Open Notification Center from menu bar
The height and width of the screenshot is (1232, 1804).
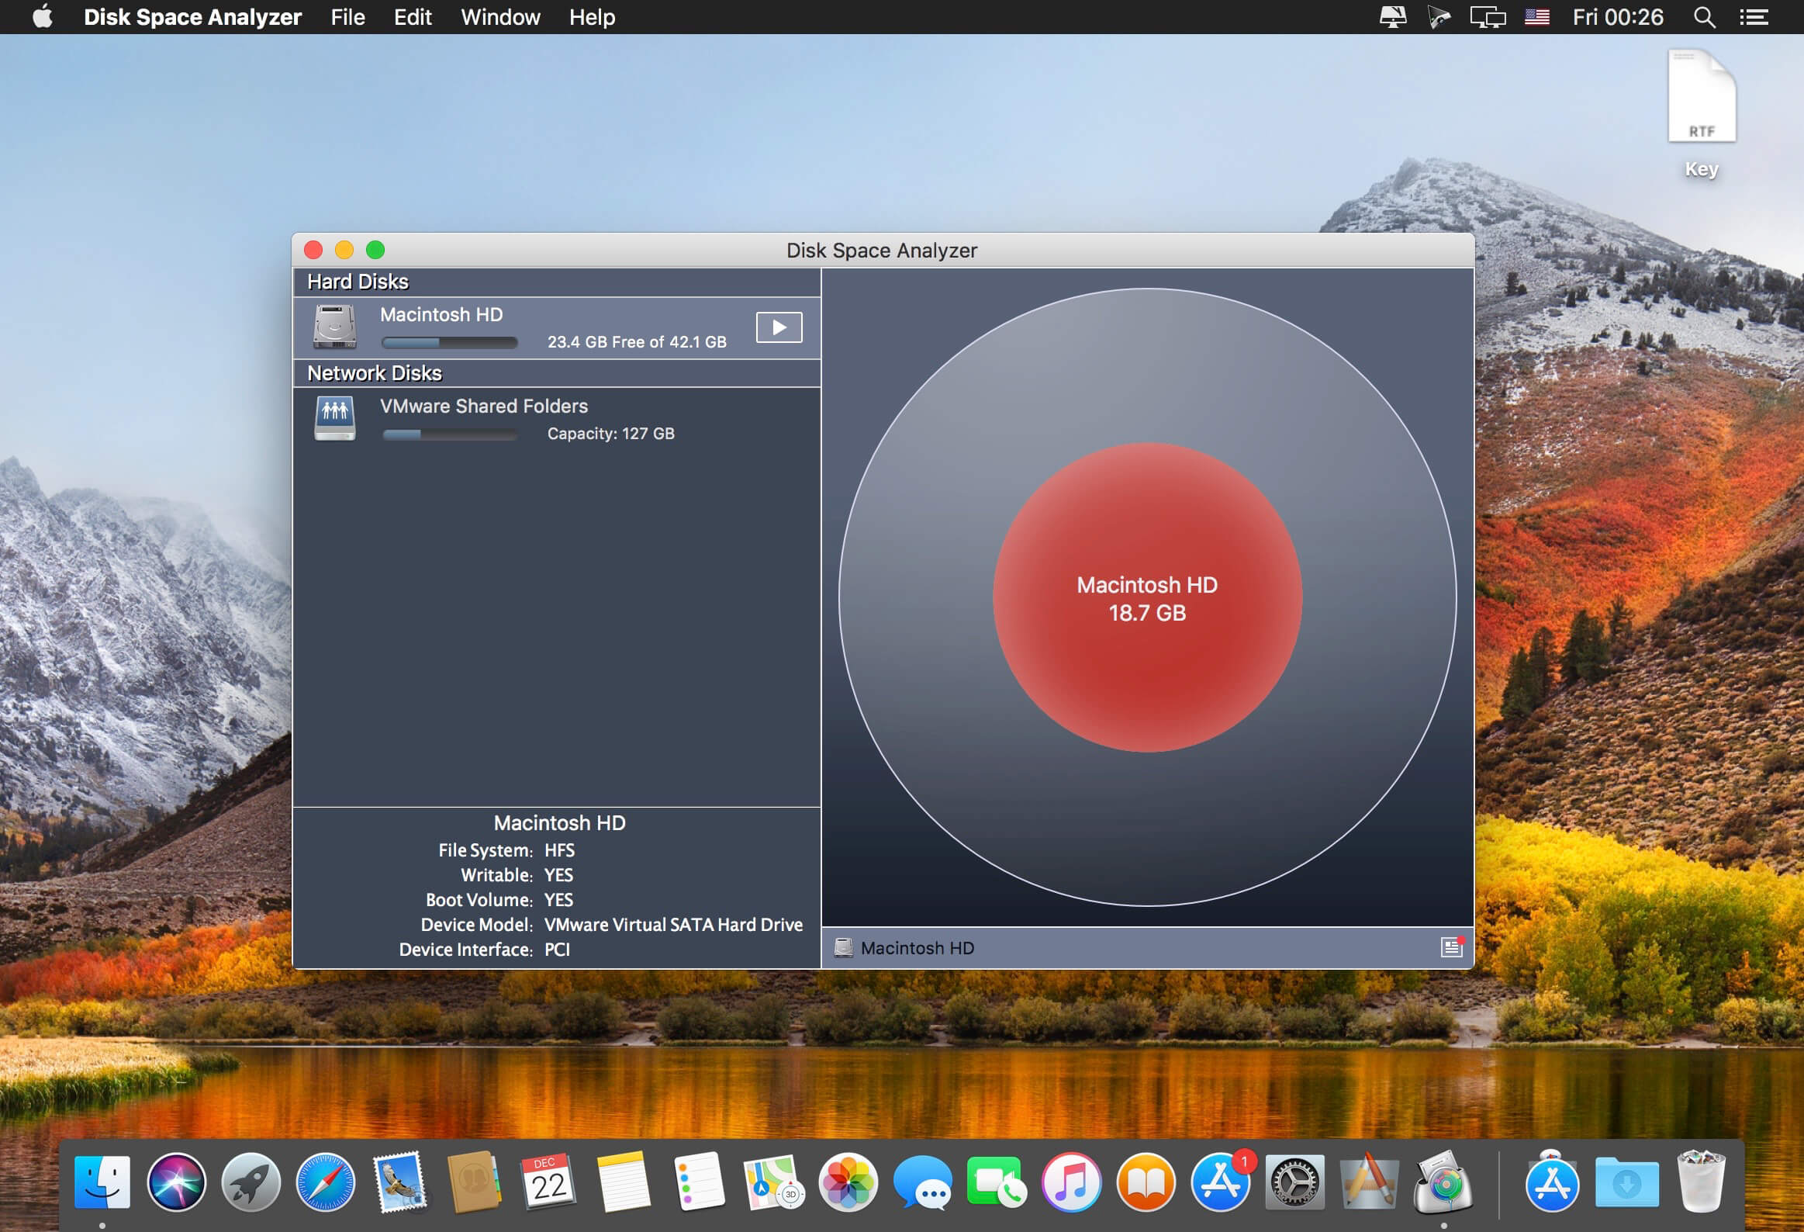click(x=1754, y=17)
